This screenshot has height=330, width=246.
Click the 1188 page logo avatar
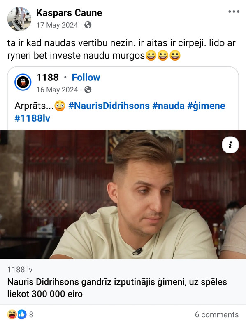(x=23, y=82)
